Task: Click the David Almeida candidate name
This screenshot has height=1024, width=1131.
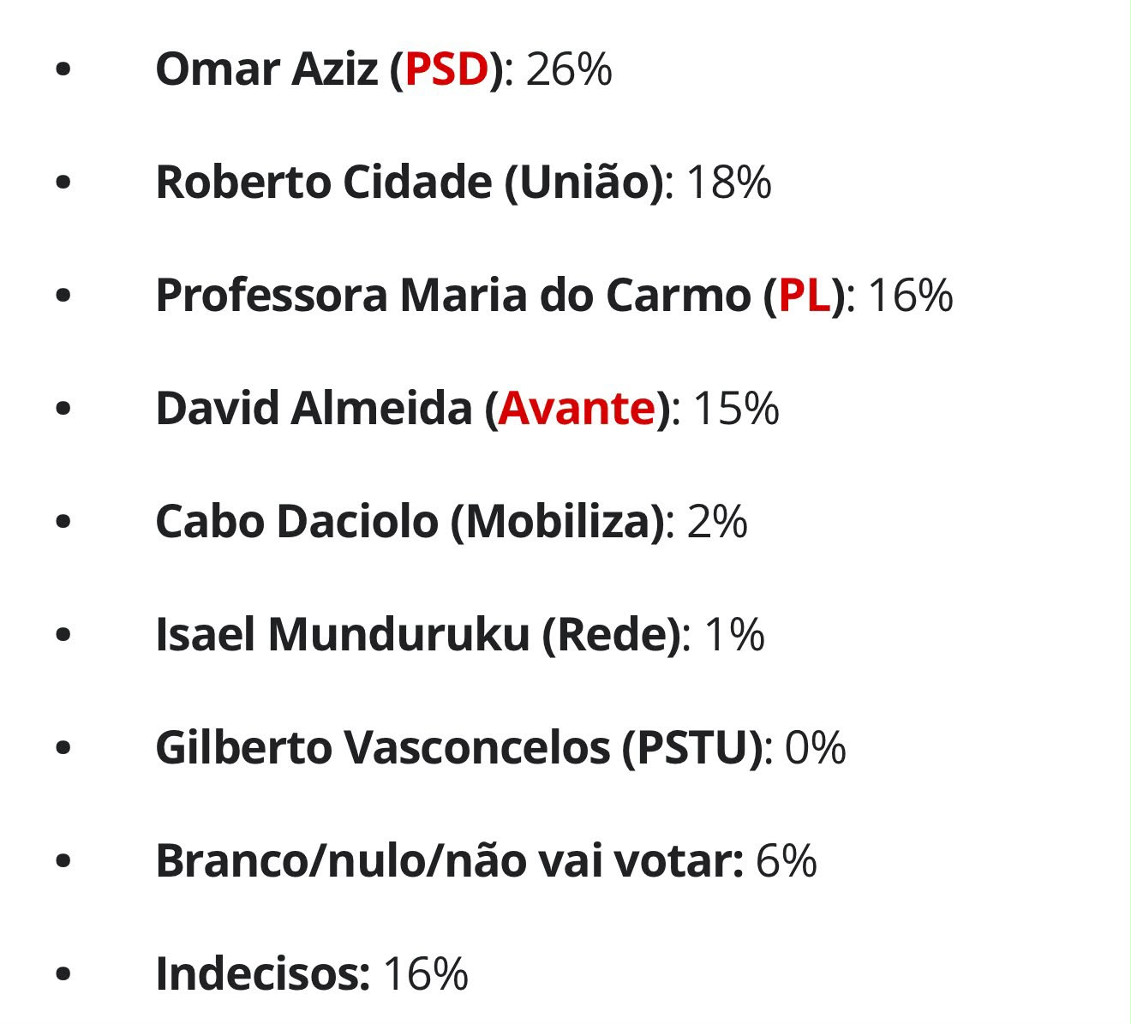Action: point(314,409)
